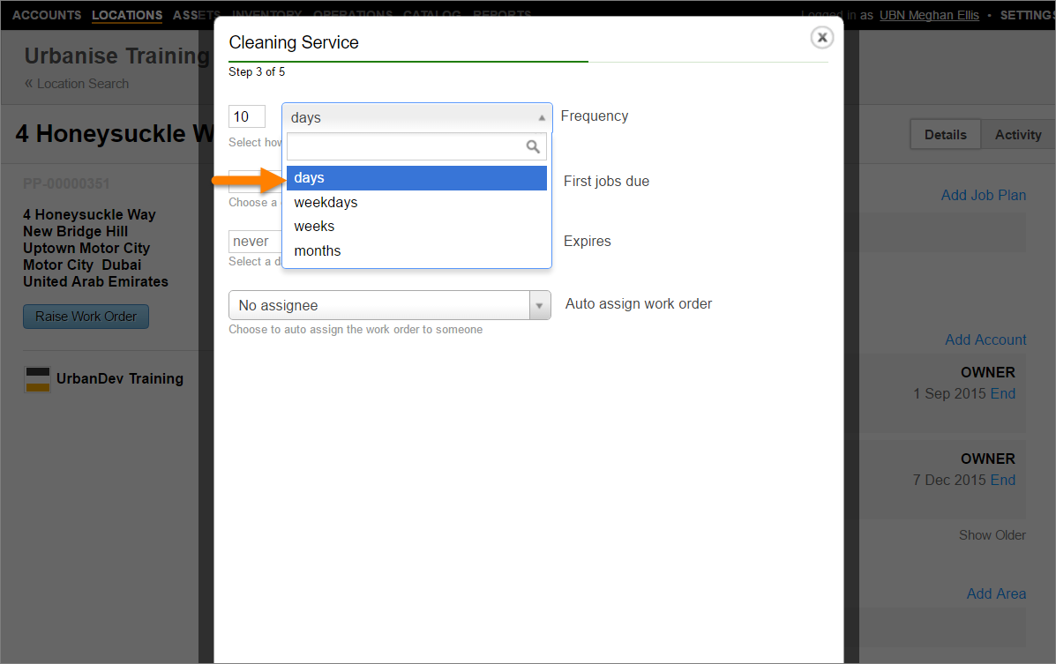The height and width of the screenshot is (664, 1056).
Task: Click the UrbanDev Training logo icon
Action: (x=38, y=379)
